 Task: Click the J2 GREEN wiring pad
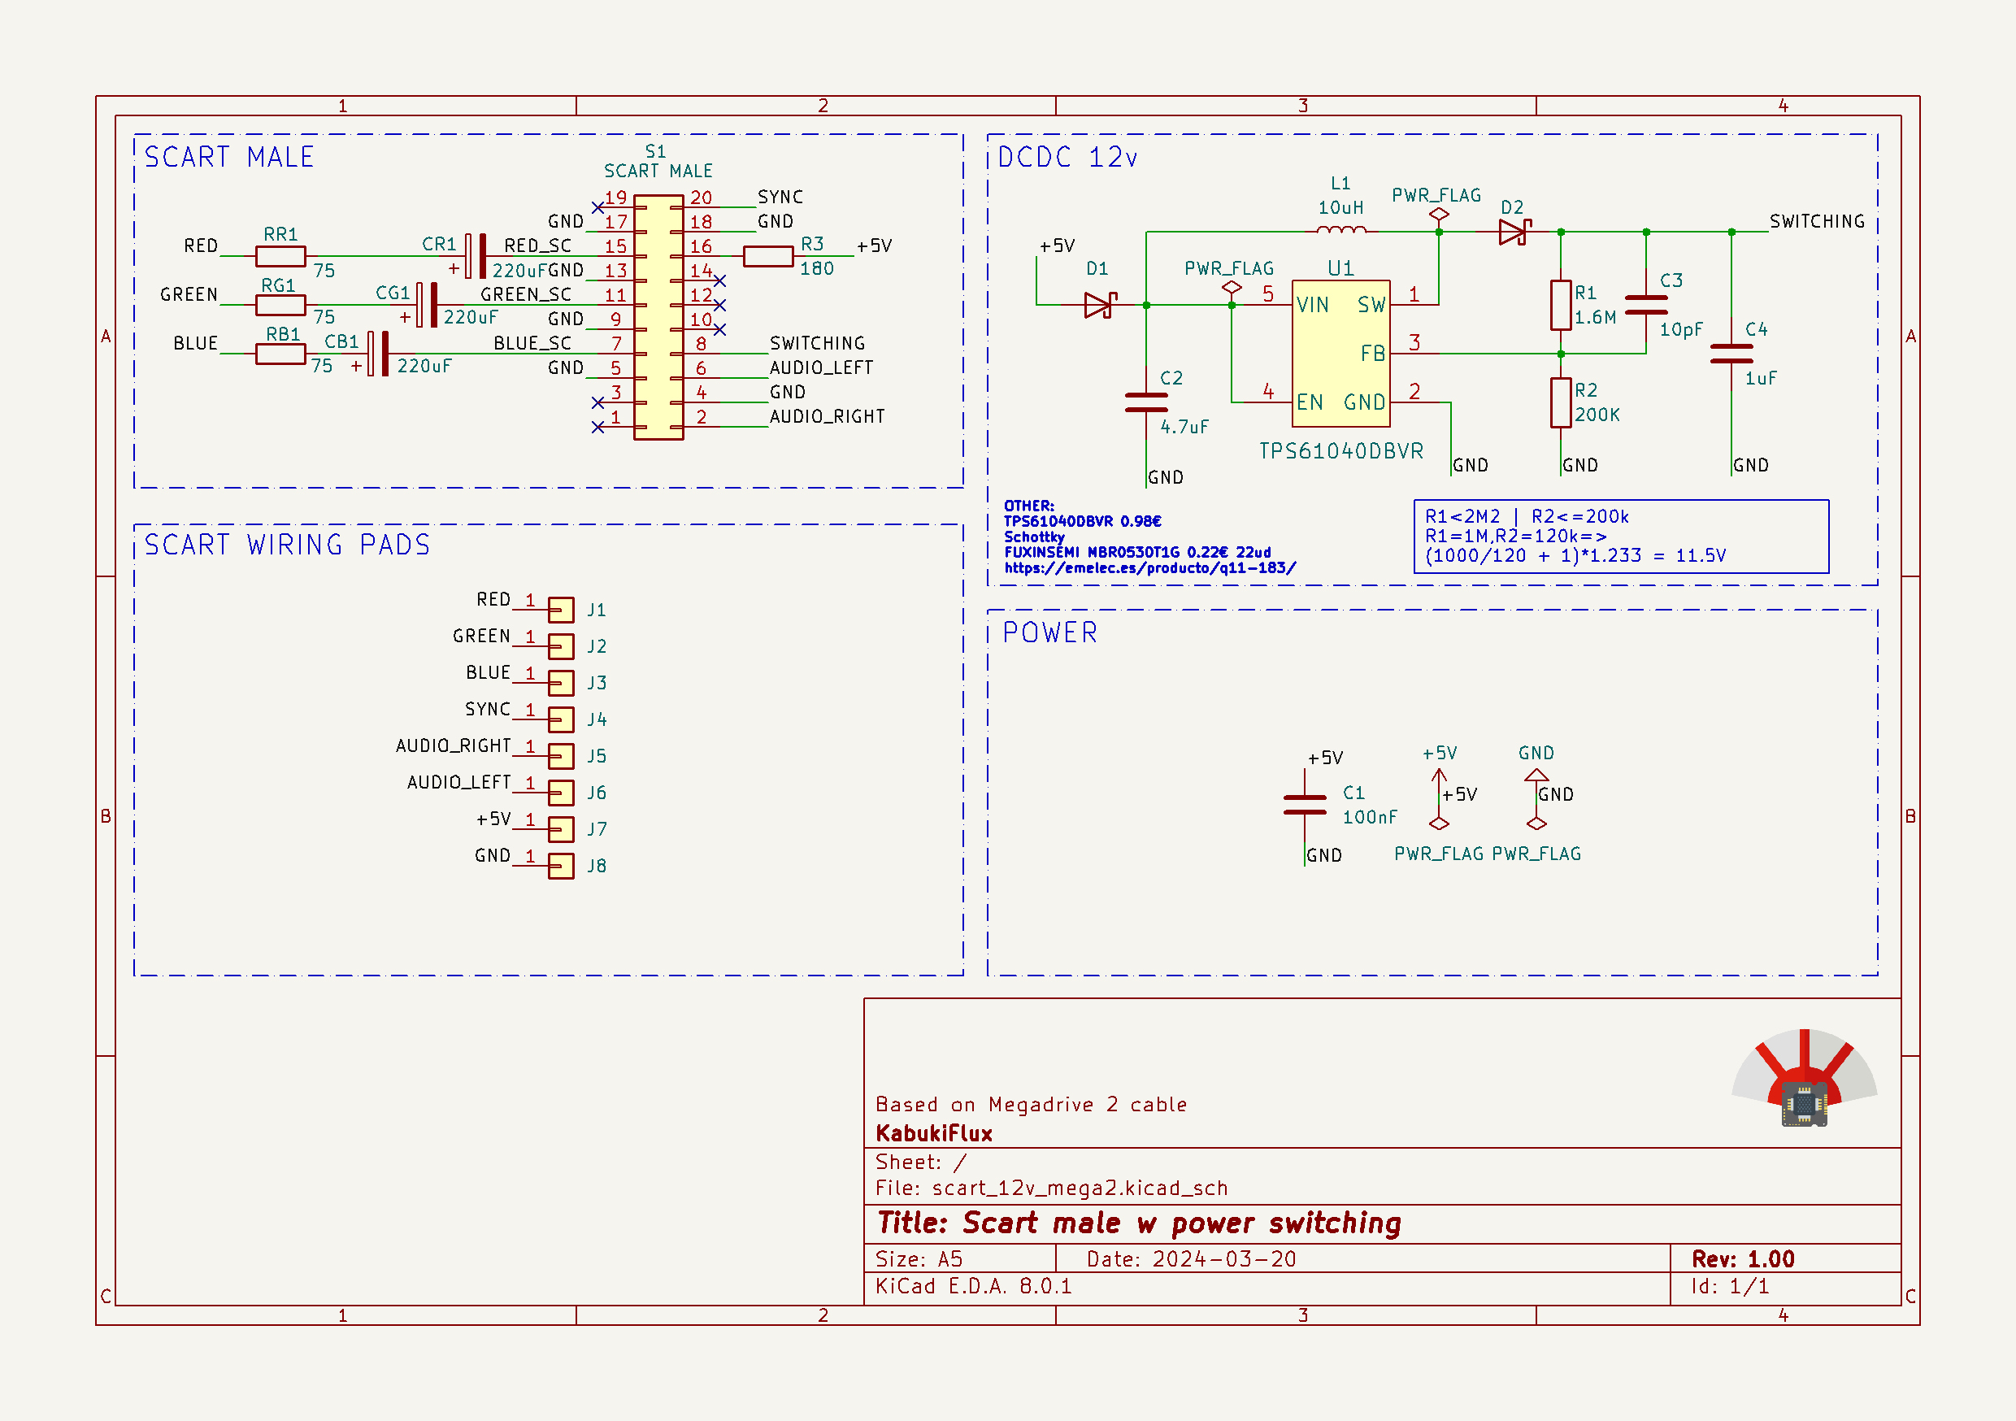pos(561,646)
